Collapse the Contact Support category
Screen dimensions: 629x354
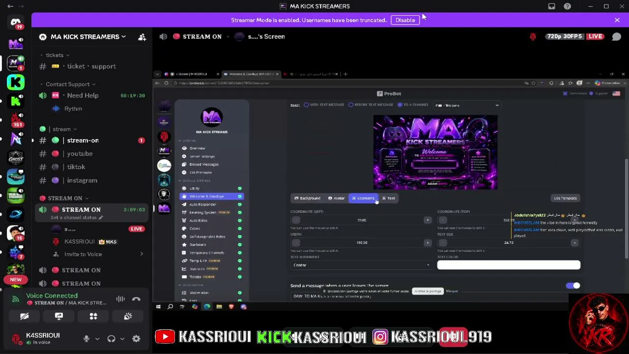pos(68,84)
